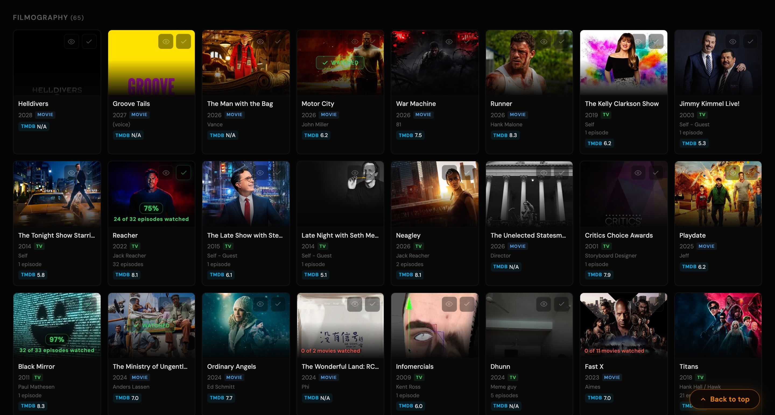This screenshot has height=415, width=775.
Task: Click the MOVIE tag on War Machine
Action: 423,115
